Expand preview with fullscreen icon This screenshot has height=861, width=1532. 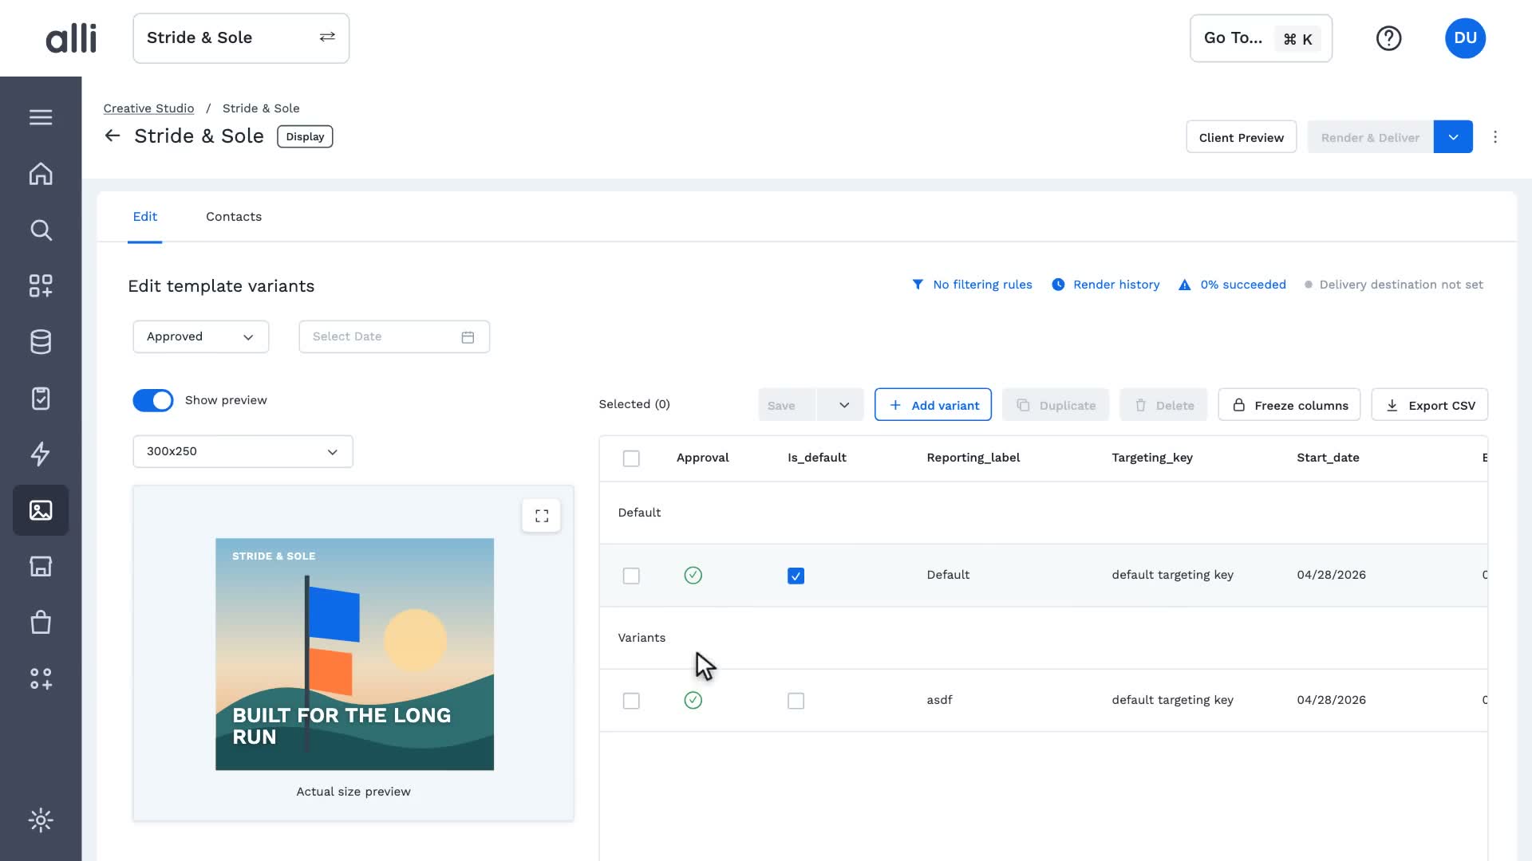542,516
